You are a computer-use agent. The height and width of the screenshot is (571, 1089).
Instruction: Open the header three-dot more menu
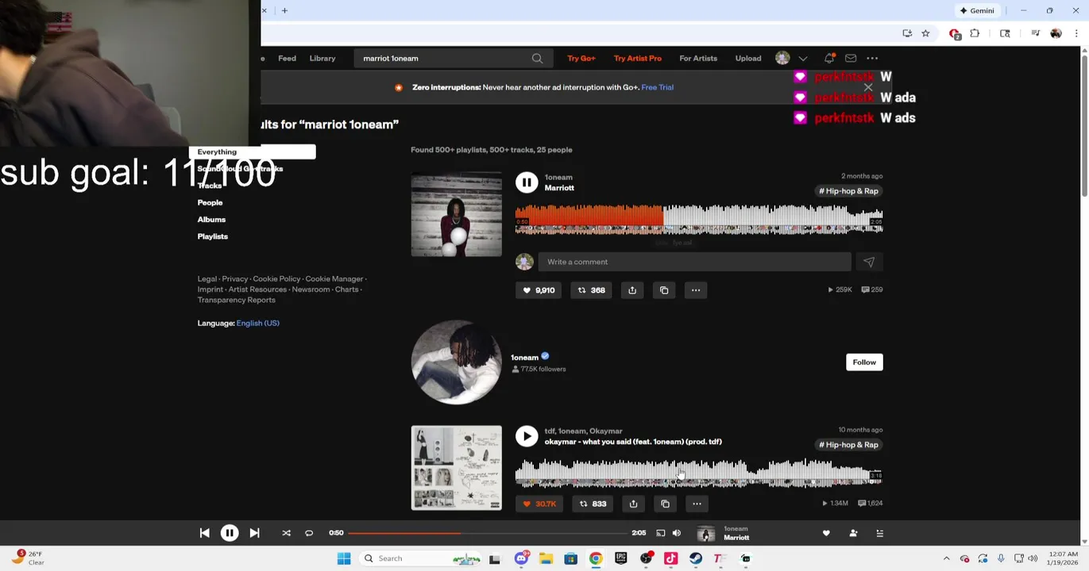872,58
